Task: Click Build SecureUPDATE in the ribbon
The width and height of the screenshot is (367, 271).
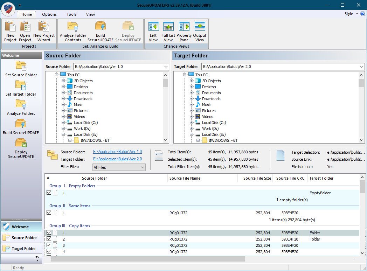Action: (x=101, y=32)
